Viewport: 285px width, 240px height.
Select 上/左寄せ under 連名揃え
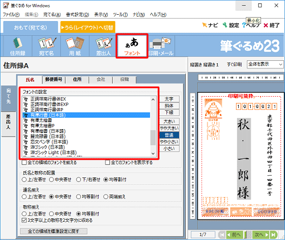pos(24,197)
